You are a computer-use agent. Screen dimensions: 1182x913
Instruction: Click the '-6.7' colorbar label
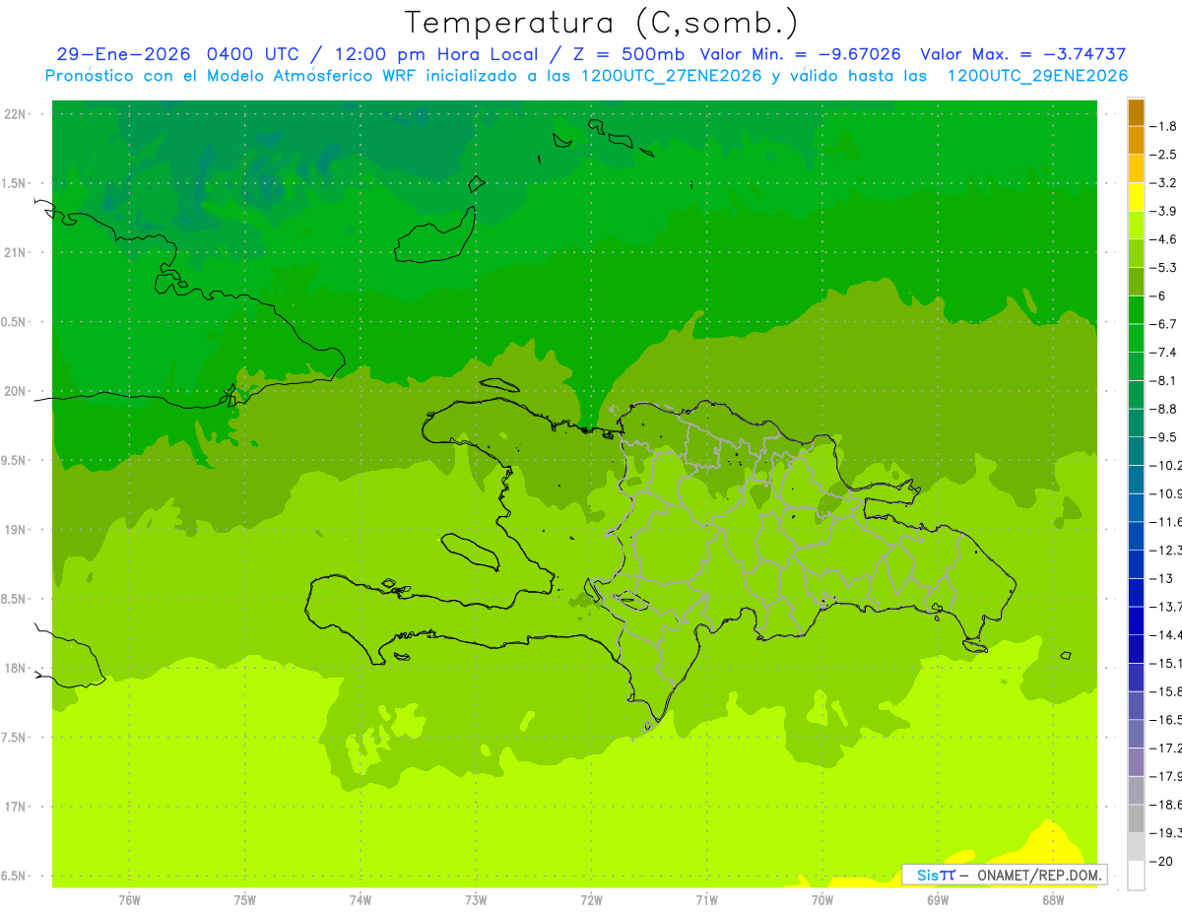point(1163,324)
